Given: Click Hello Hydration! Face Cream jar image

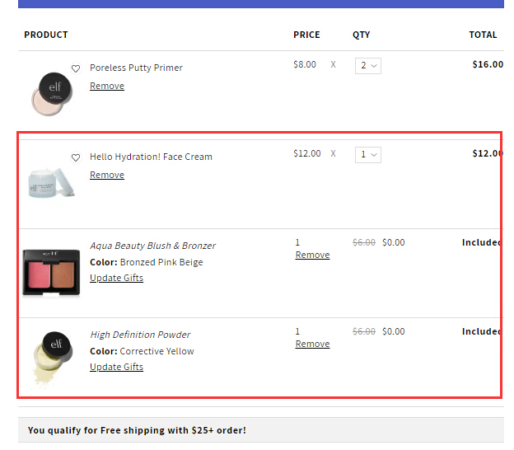Looking at the screenshot, I should (x=51, y=181).
